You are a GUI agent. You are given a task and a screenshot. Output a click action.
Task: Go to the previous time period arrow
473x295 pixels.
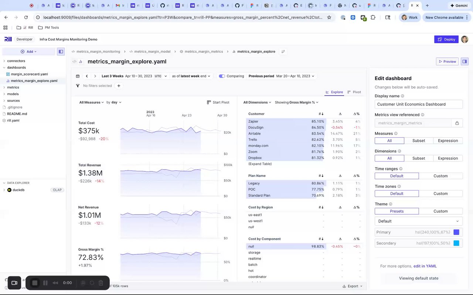[x=87, y=76]
